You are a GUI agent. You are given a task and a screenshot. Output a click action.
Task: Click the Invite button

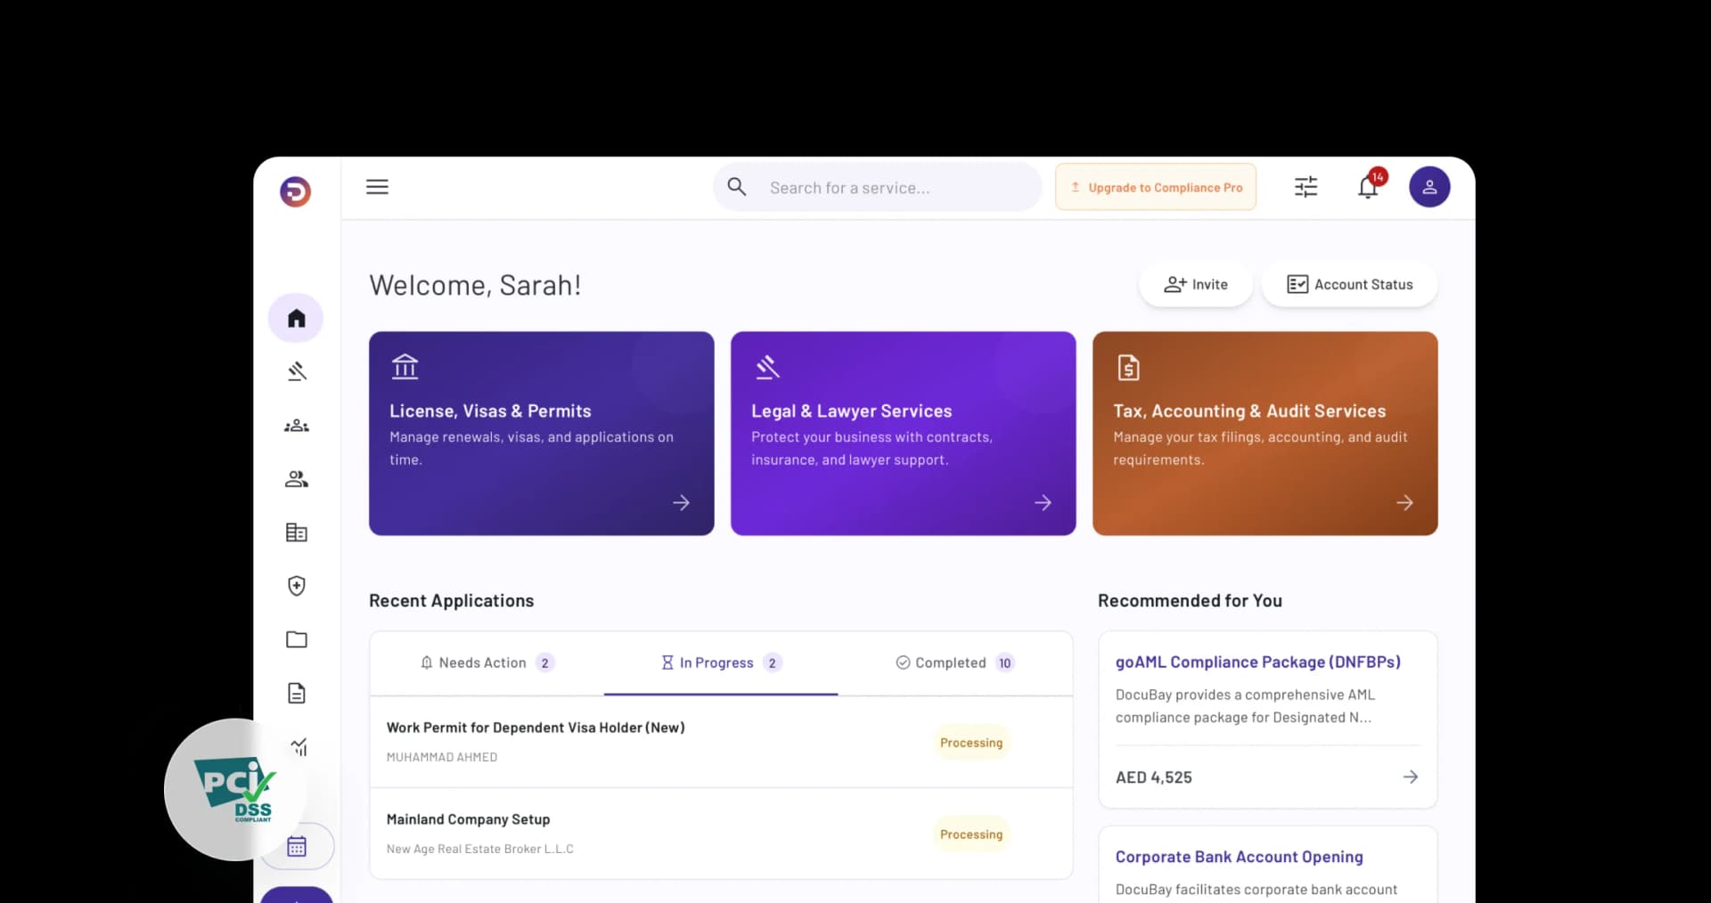(x=1196, y=285)
